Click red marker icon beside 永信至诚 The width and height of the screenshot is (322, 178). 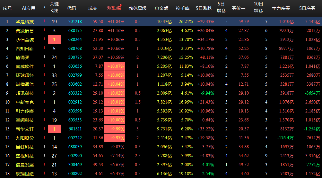point(44,39)
